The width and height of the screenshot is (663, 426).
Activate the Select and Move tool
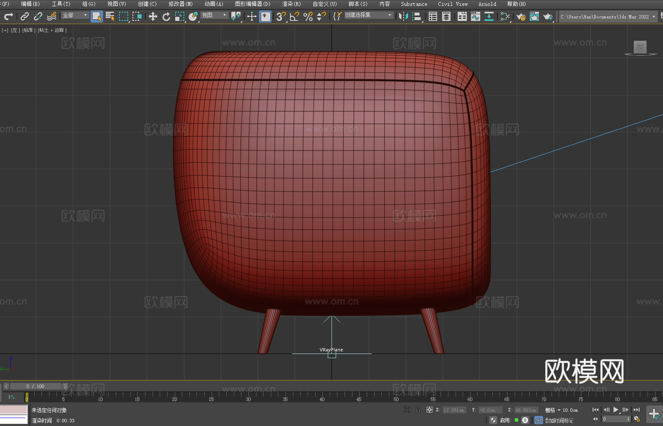153,16
